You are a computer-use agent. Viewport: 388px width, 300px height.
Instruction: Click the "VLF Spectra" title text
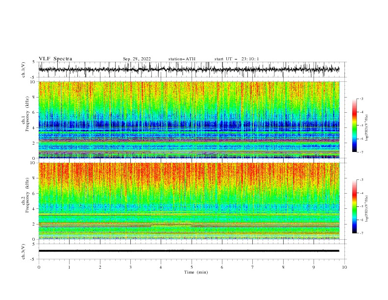[55, 59]
